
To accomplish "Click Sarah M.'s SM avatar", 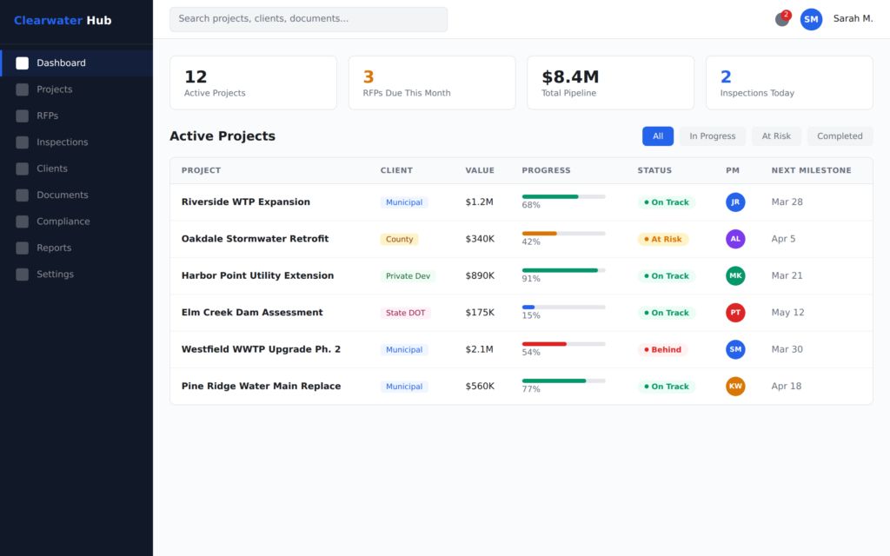I will click(811, 19).
